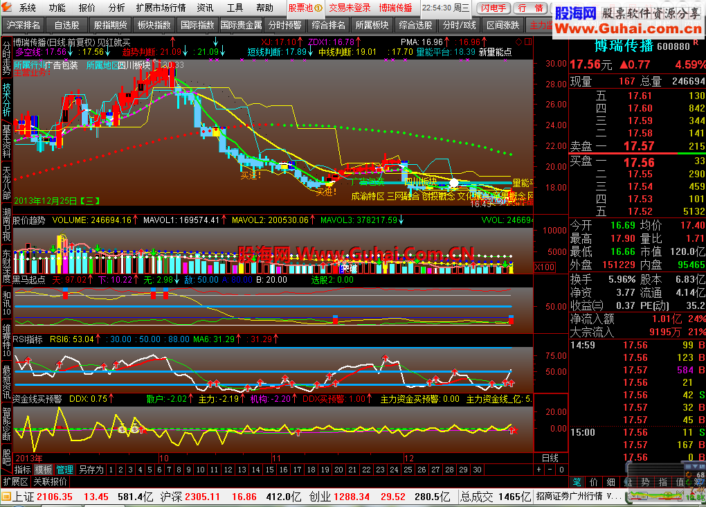Viewport: 706px width, 507px height.
Task: Click 另存为 to save the template
Action: (x=91, y=470)
